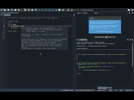
Task: Follow the tutorial link in Usage box
Action: 111,32
